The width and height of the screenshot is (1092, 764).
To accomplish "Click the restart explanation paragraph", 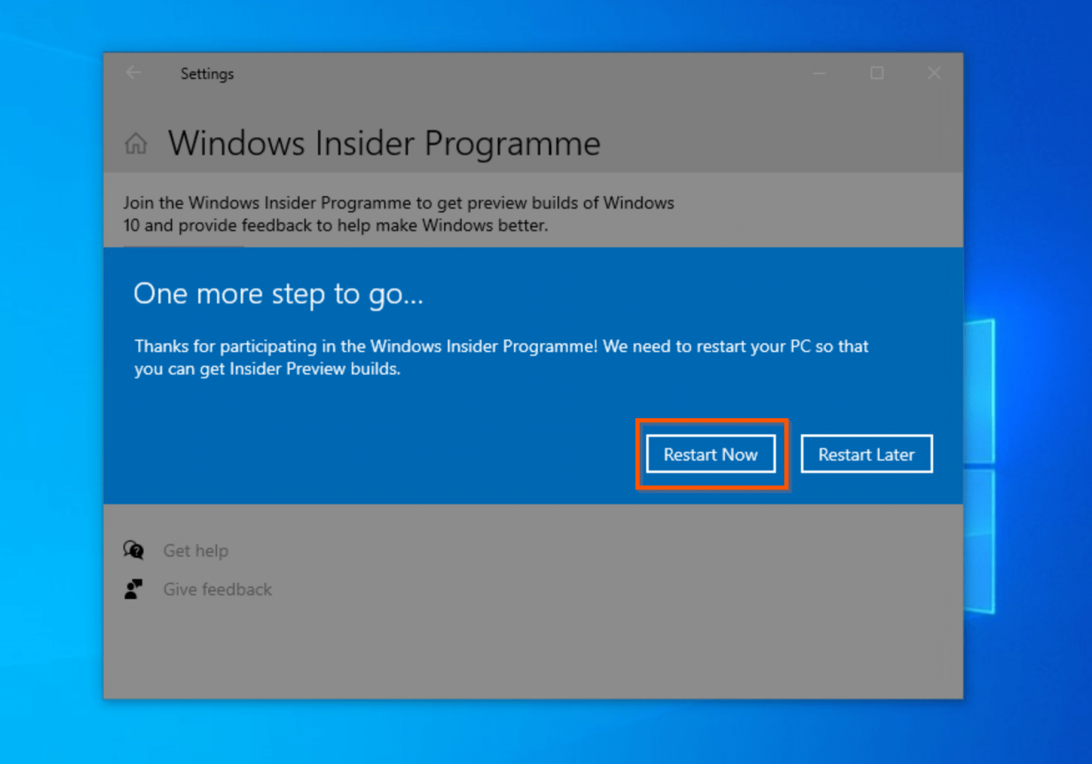I will 501,357.
